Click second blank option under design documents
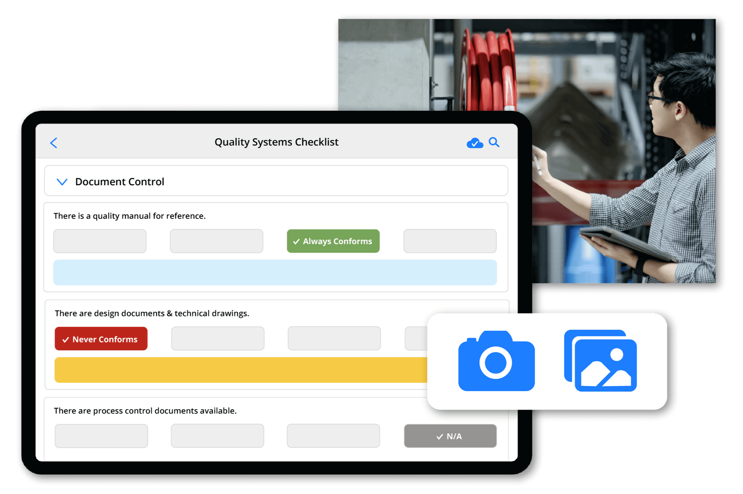Image resolution: width=743 pixels, height=494 pixels. (x=218, y=339)
